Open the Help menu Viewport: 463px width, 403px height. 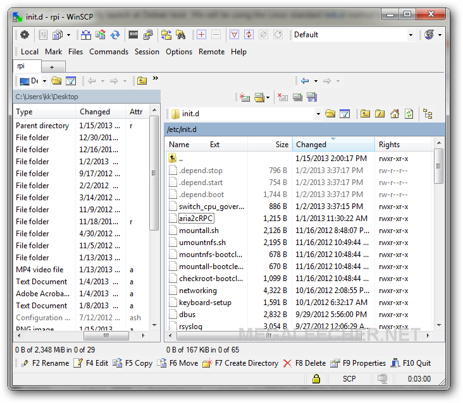click(x=238, y=52)
